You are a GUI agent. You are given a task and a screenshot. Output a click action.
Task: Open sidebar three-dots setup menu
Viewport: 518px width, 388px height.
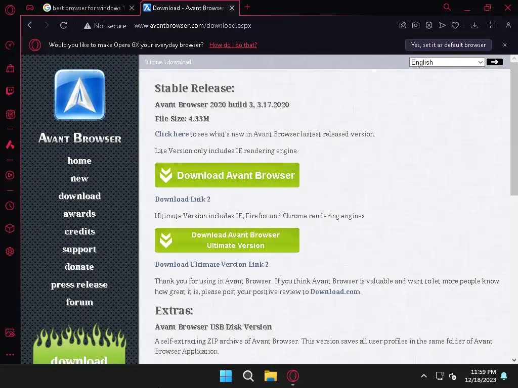coord(10,355)
